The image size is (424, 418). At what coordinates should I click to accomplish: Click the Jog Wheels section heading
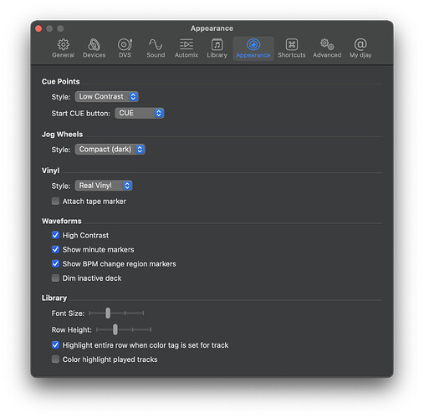pos(62,135)
